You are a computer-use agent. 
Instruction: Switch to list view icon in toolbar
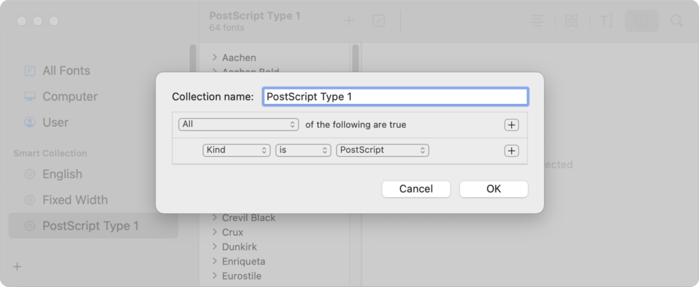pyautogui.click(x=538, y=20)
